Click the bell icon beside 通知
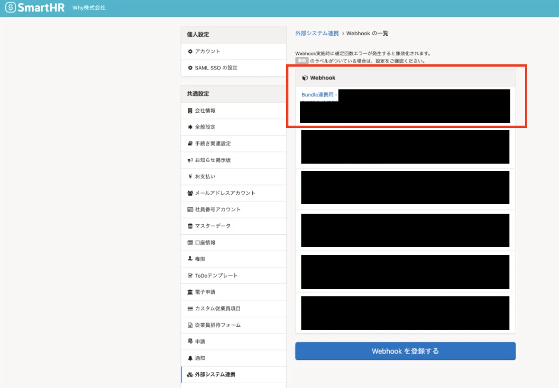The image size is (559, 388). click(190, 358)
